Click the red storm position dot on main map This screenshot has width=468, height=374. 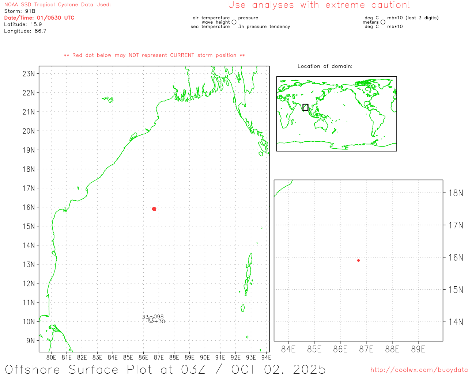(x=154, y=209)
